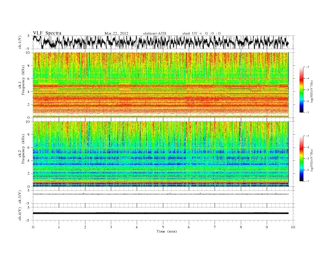Click the "station=ATH" header label
The width and height of the screenshot is (330, 255).
[155, 33]
